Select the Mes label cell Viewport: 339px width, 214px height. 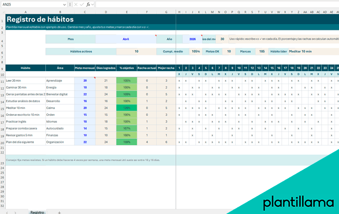point(71,39)
